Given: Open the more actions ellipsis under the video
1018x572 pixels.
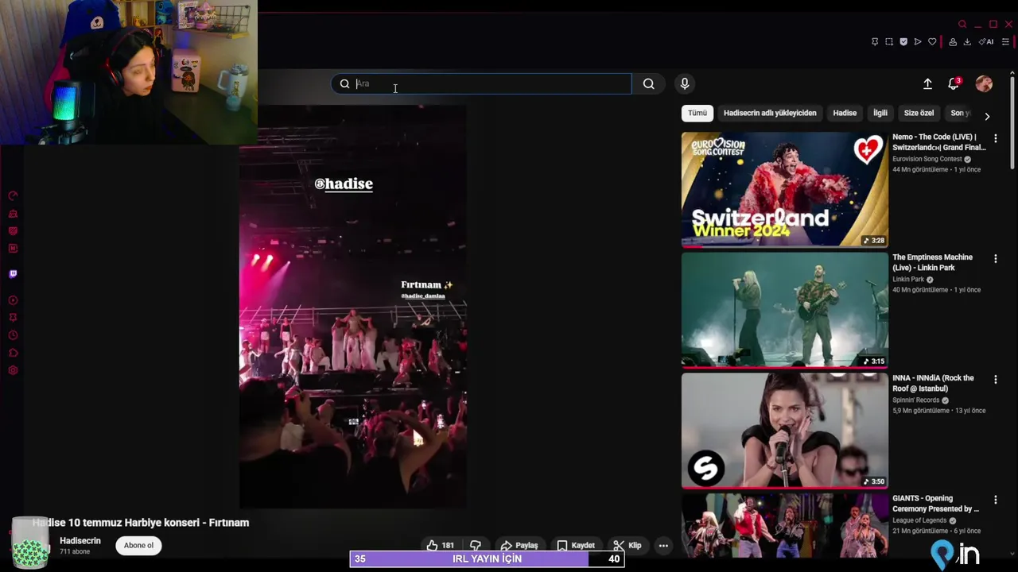Looking at the screenshot, I should coord(663,545).
